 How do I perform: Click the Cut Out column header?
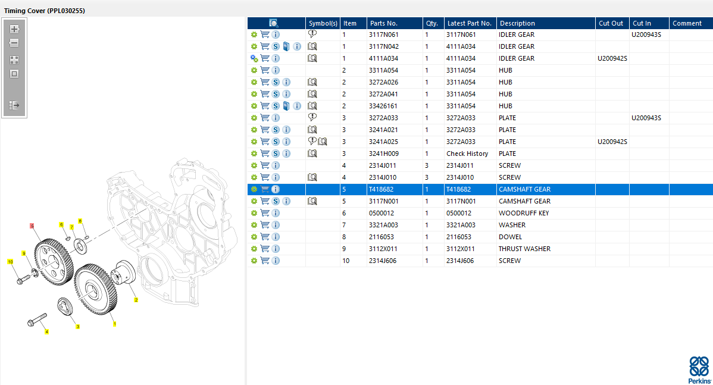pos(611,23)
